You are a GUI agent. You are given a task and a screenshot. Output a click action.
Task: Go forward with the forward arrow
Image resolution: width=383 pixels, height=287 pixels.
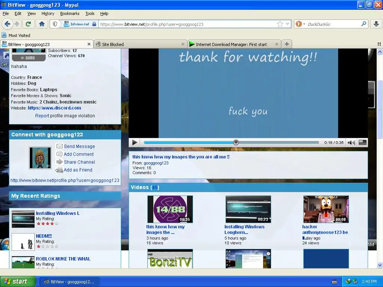[16, 24]
